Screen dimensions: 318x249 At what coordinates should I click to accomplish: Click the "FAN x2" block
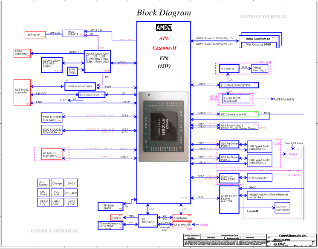tap(117, 218)
